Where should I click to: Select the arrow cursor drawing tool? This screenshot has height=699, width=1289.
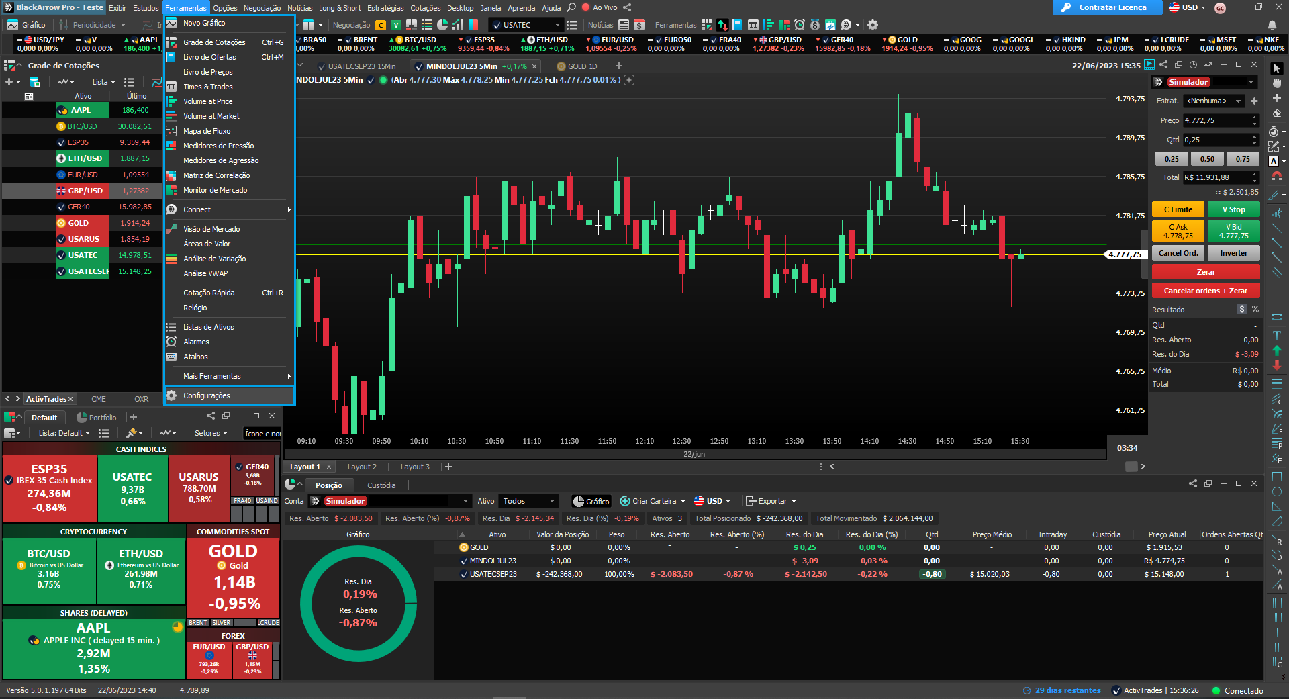coord(1276,68)
